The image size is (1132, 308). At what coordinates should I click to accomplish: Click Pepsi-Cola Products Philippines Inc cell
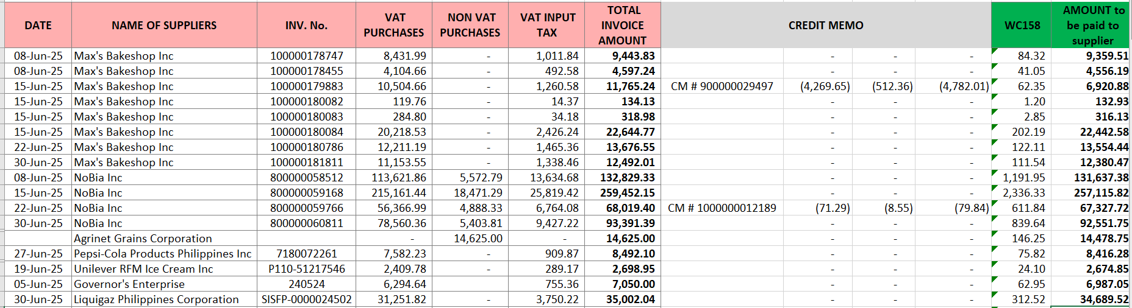(164, 254)
